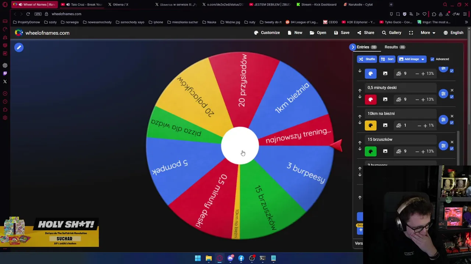Edit weight value of 15 brzuszków
The image size is (471, 264).
405,151
